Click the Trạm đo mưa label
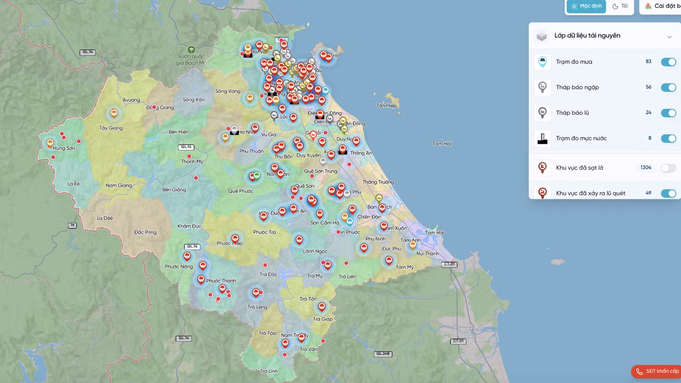Viewport: 681px width, 383px height. click(574, 62)
